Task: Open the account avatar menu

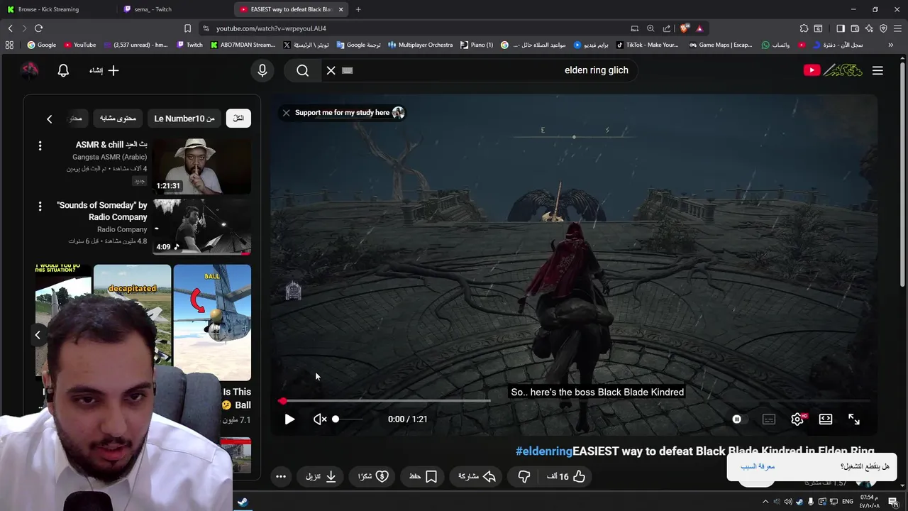Action: coord(30,70)
